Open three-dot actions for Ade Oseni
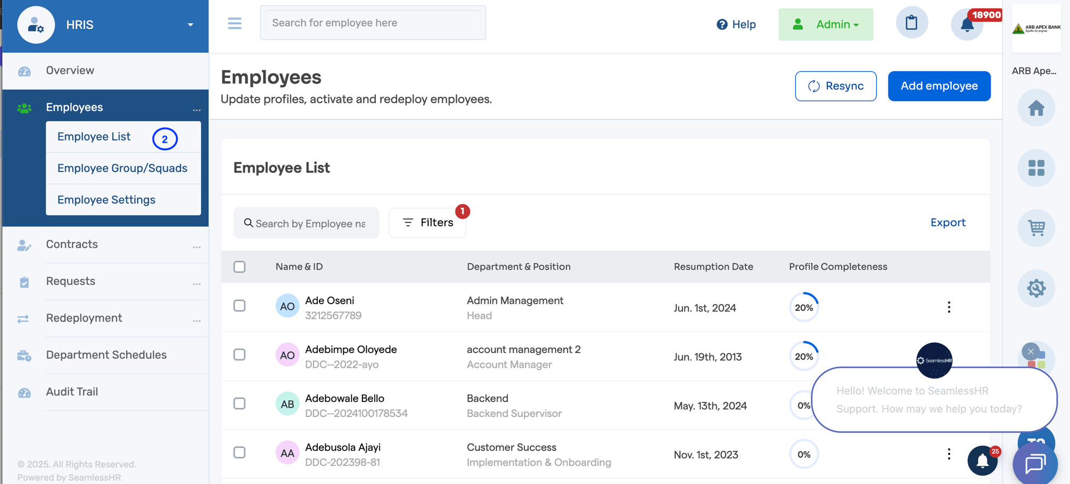Screen dimensions: 1070x484 click(x=949, y=307)
